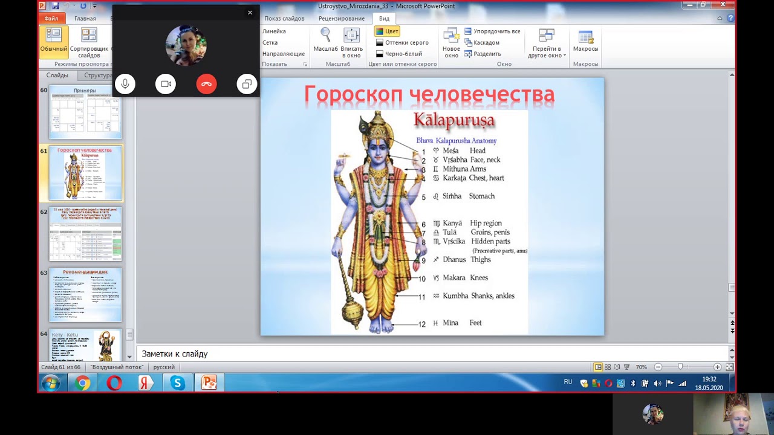The image size is (774, 435).
Task: Click the call overlay pop-out window icon
Action: [x=247, y=84]
